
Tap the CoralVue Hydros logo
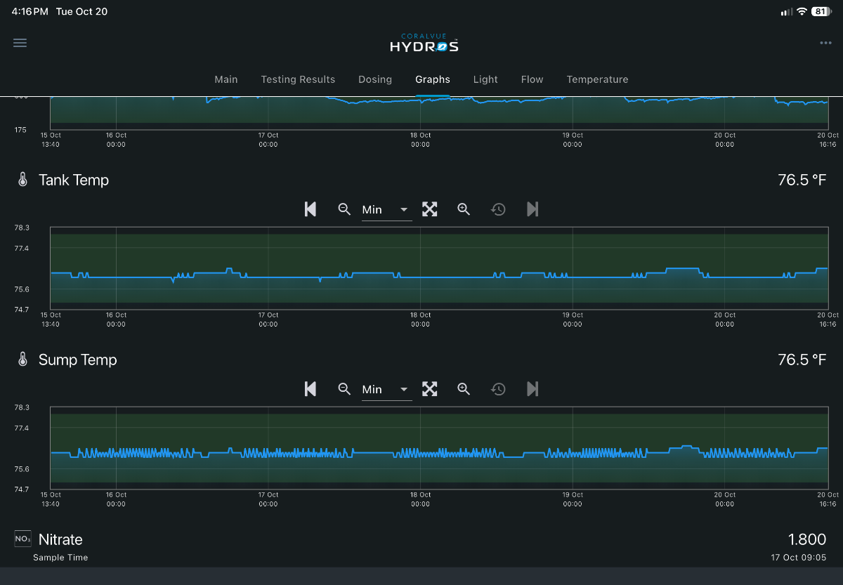424,43
